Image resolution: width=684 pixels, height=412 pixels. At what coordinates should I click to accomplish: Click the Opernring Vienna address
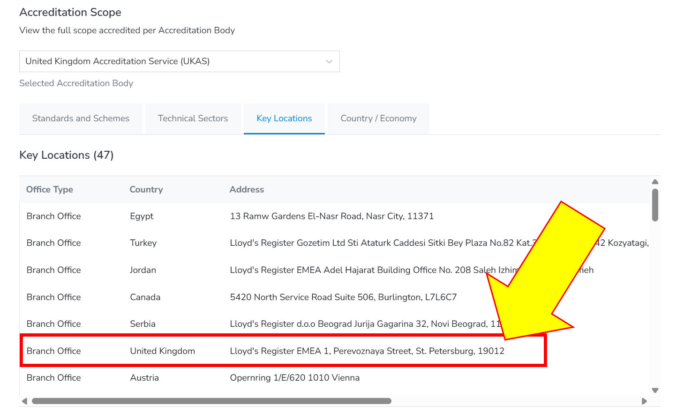pos(295,378)
